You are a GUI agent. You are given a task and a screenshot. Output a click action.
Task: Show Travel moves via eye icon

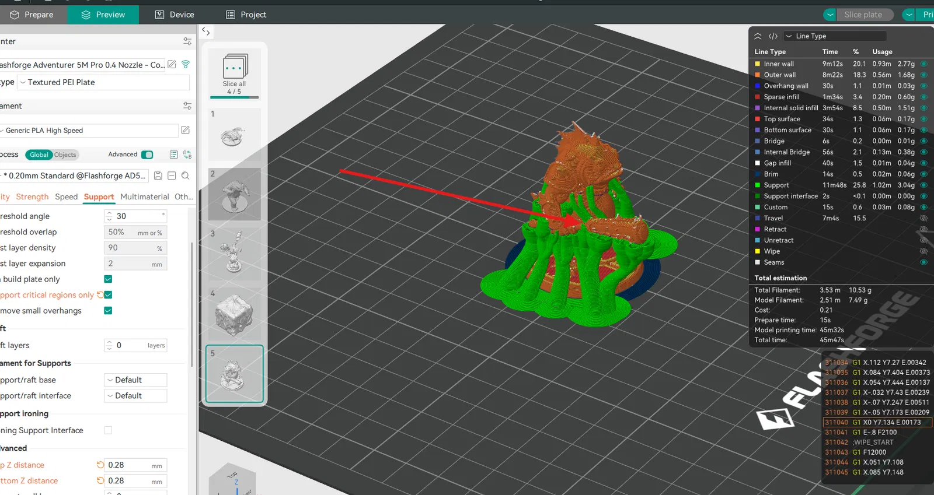click(x=923, y=218)
